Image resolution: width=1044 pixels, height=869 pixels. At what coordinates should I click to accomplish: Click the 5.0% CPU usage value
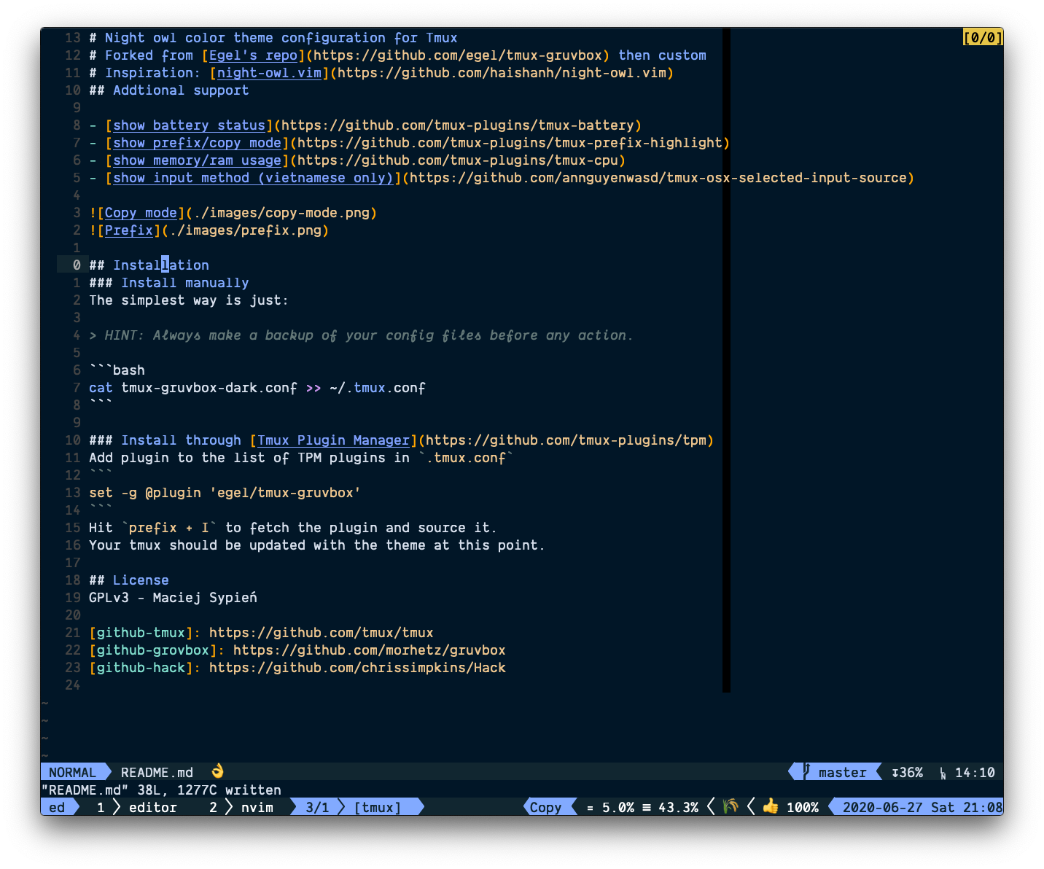click(618, 807)
